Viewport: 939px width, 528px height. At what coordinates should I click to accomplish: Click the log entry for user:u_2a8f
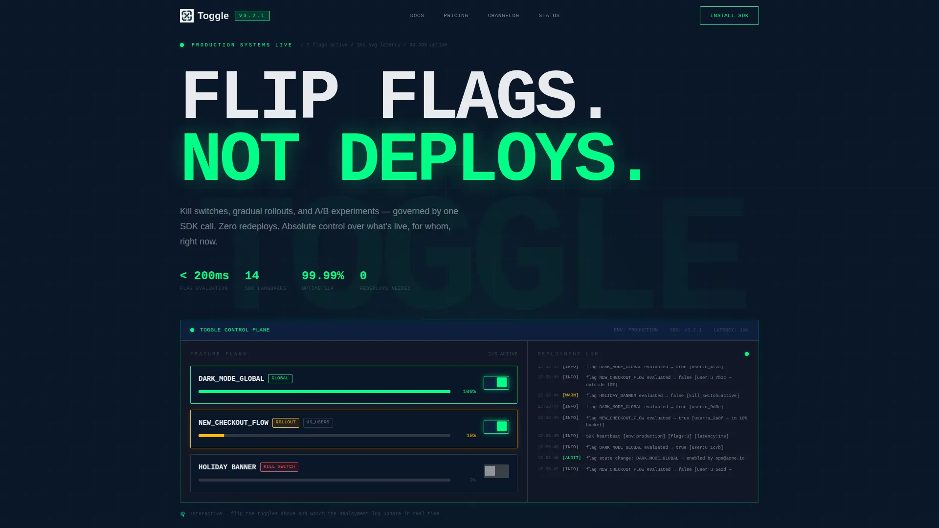[642, 421]
